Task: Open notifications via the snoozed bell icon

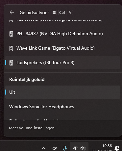Action: (117, 148)
